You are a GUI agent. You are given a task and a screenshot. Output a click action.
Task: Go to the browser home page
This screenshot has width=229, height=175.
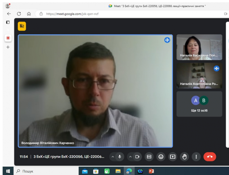[x=29, y=14]
